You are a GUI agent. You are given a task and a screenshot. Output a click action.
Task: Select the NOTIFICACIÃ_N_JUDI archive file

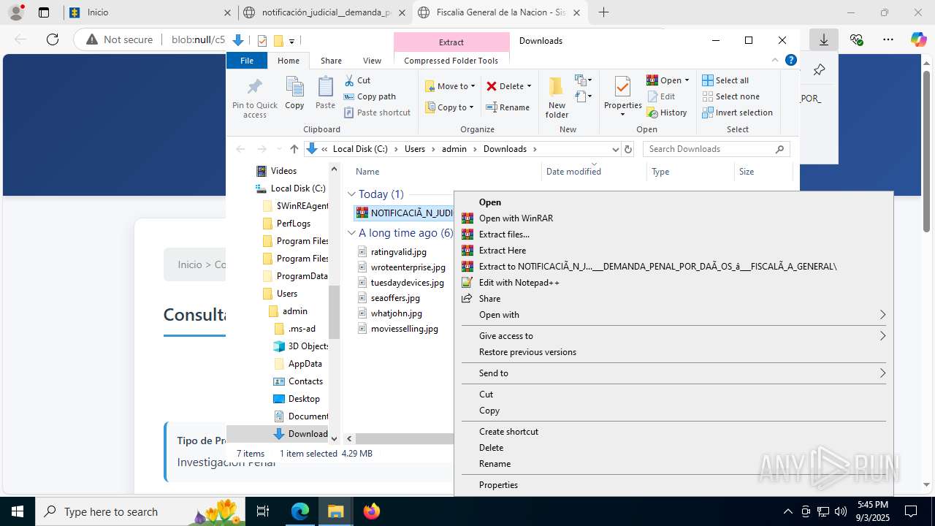(404, 213)
